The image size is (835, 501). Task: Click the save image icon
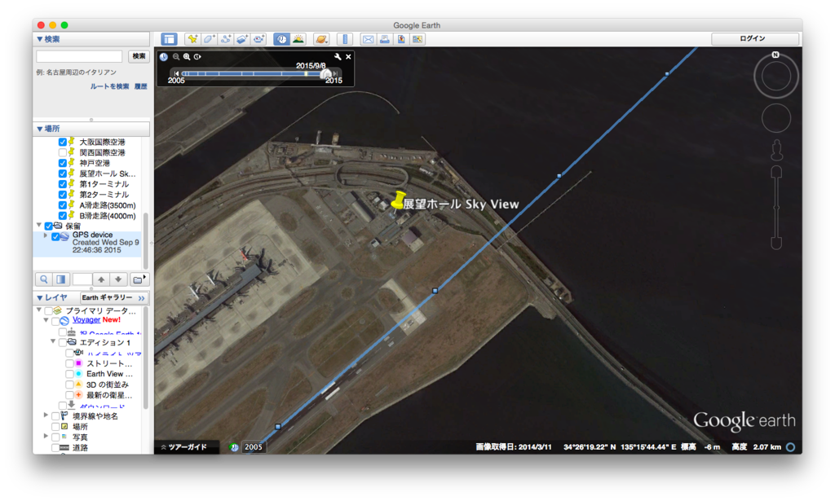pos(401,39)
